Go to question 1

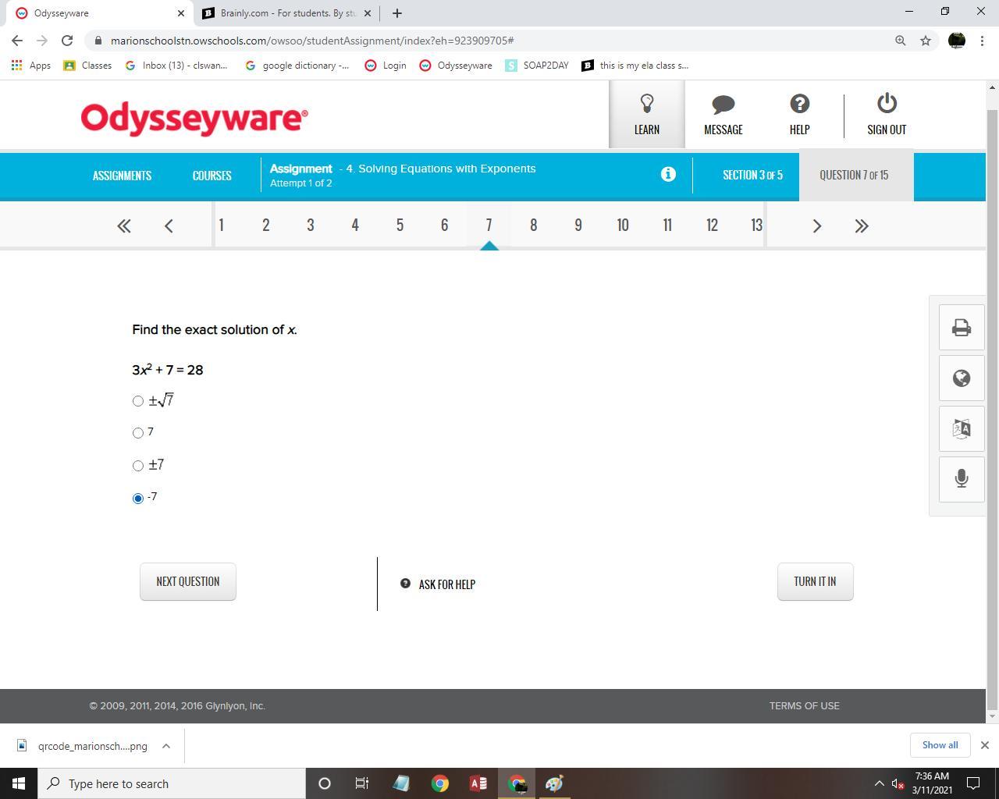(x=221, y=225)
